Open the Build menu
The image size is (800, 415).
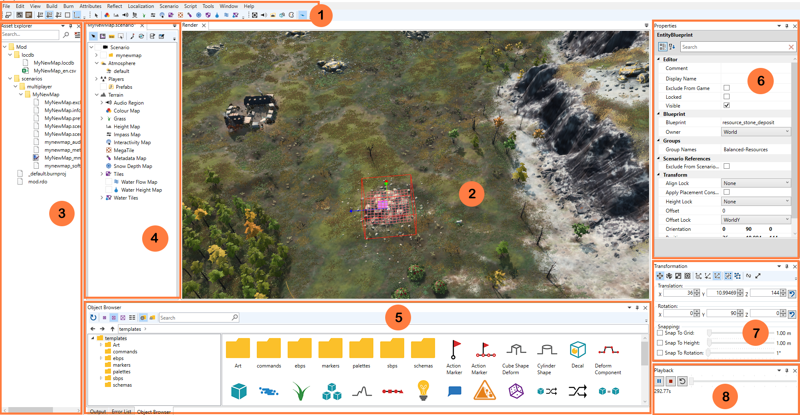coord(52,6)
